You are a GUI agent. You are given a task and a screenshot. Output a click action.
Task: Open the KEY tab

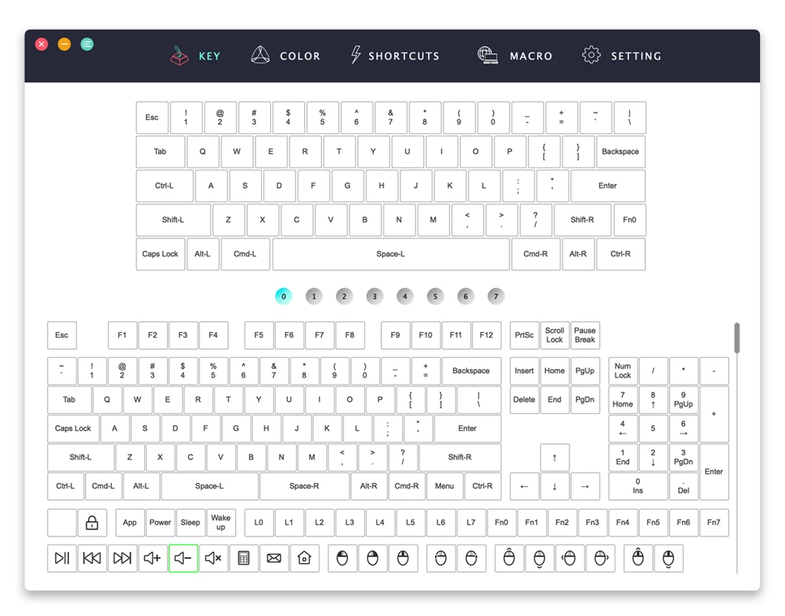209,56
